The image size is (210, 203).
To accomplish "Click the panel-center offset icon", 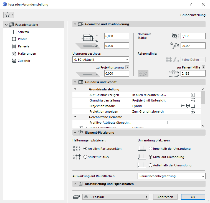I will pyautogui.click(x=174, y=73).
